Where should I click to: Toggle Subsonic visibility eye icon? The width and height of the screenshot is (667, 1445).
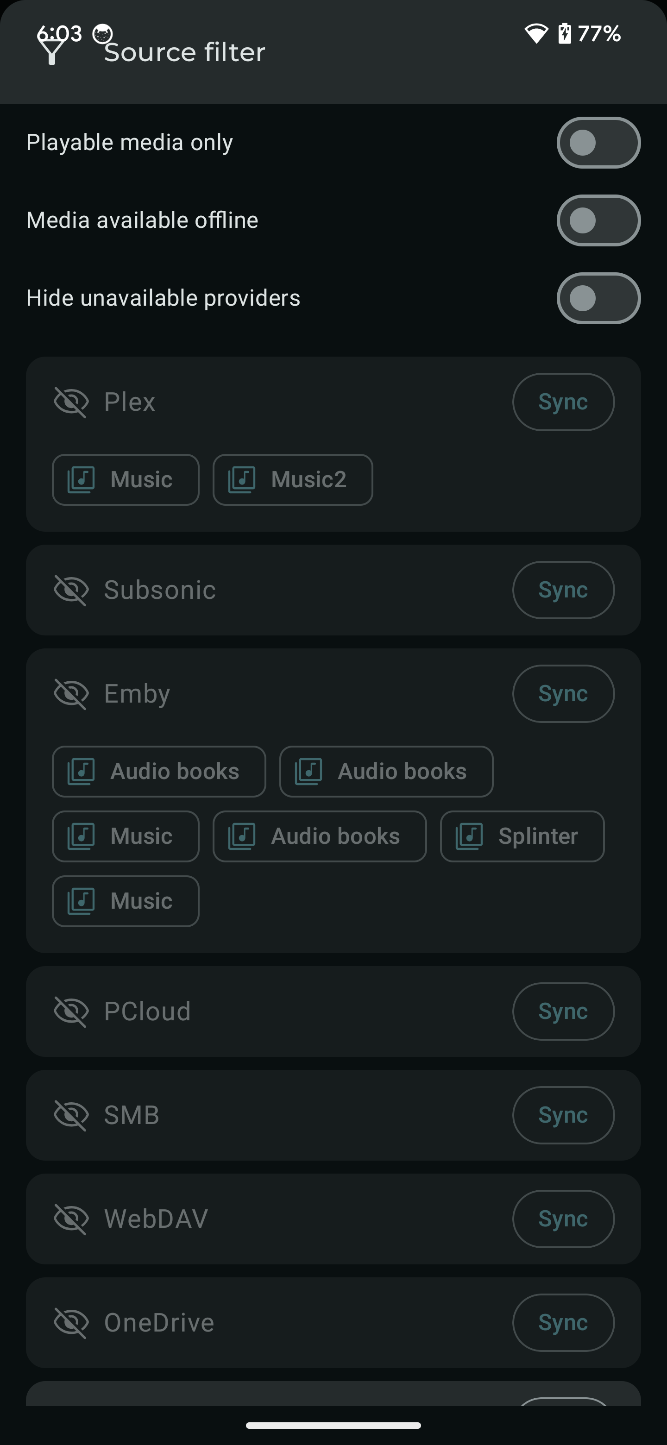pyautogui.click(x=71, y=590)
